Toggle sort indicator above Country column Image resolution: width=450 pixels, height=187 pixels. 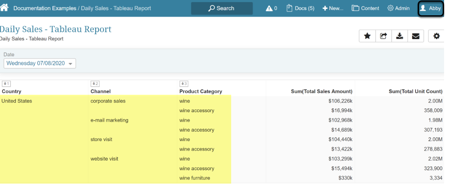point(6,84)
